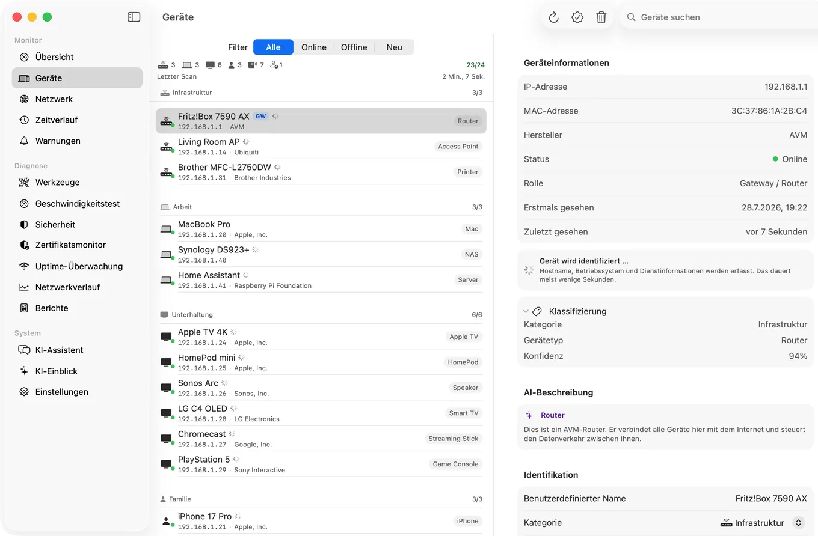Click the Konfidenz value 94%
This screenshot has height=536, width=818.
[798, 356]
